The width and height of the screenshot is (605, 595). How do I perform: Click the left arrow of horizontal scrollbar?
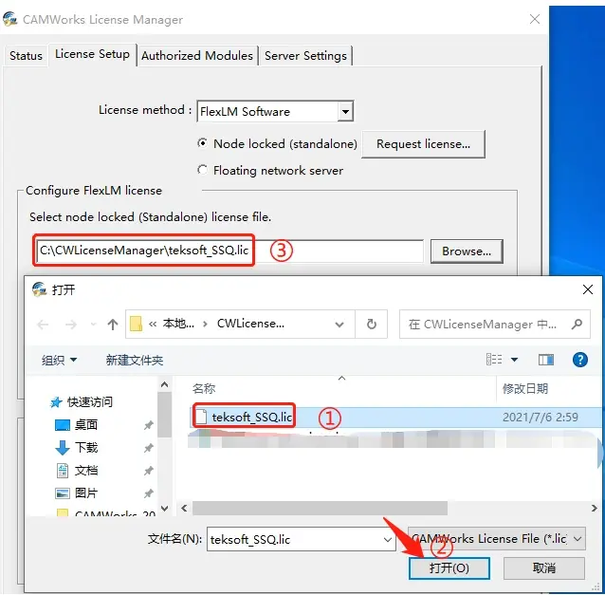[184, 508]
